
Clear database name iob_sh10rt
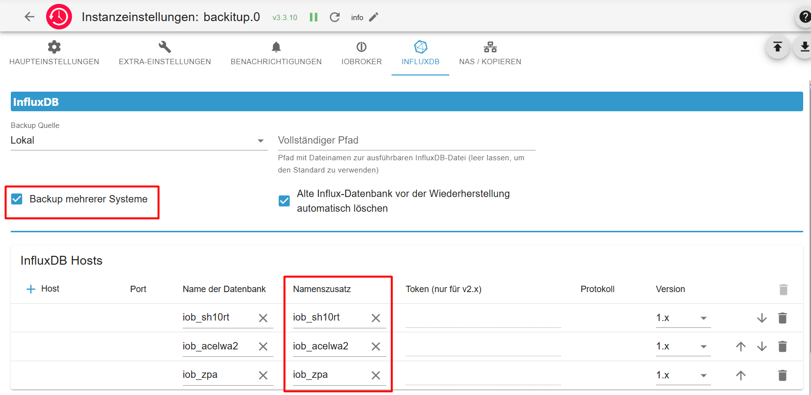coord(263,318)
